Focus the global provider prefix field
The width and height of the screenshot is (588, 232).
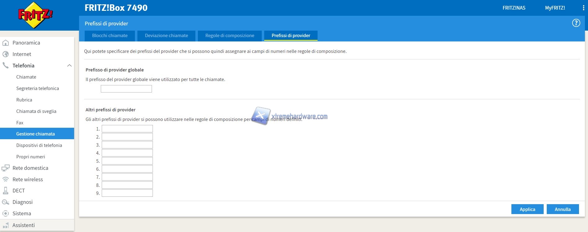coord(126,89)
